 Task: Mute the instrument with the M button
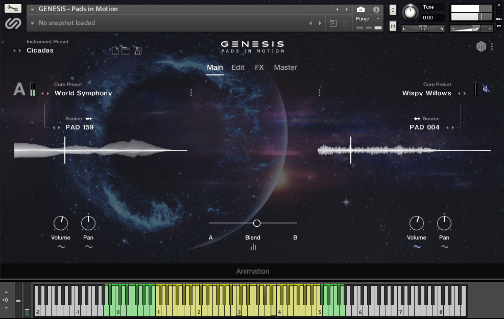pyautogui.click(x=392, y=26)
